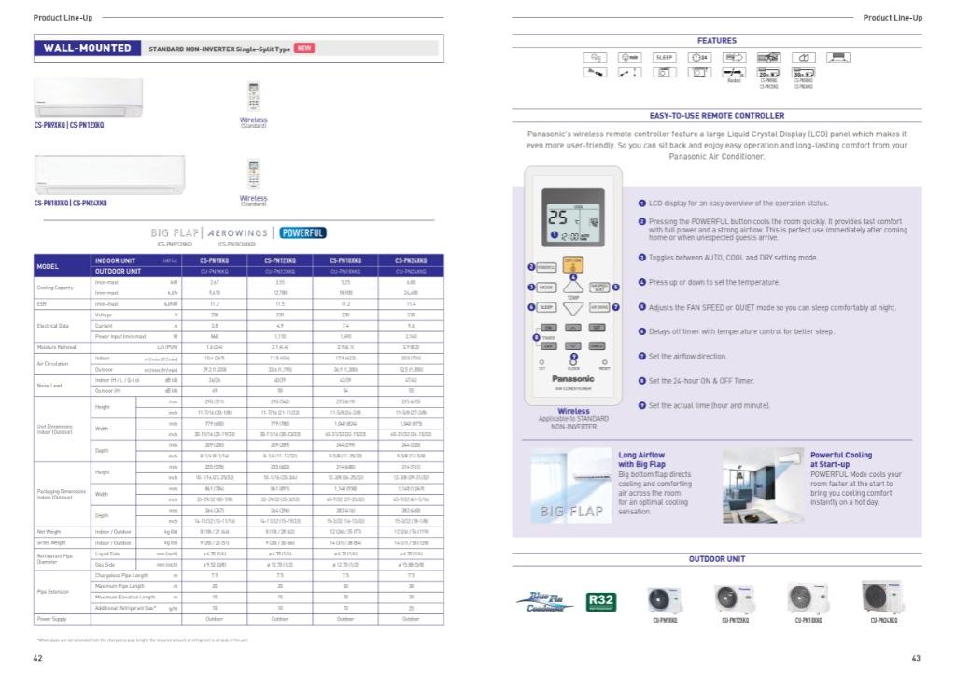Click the 24-hour timer feature icon
The image size is (956, 675).
[x=698, y=57]
